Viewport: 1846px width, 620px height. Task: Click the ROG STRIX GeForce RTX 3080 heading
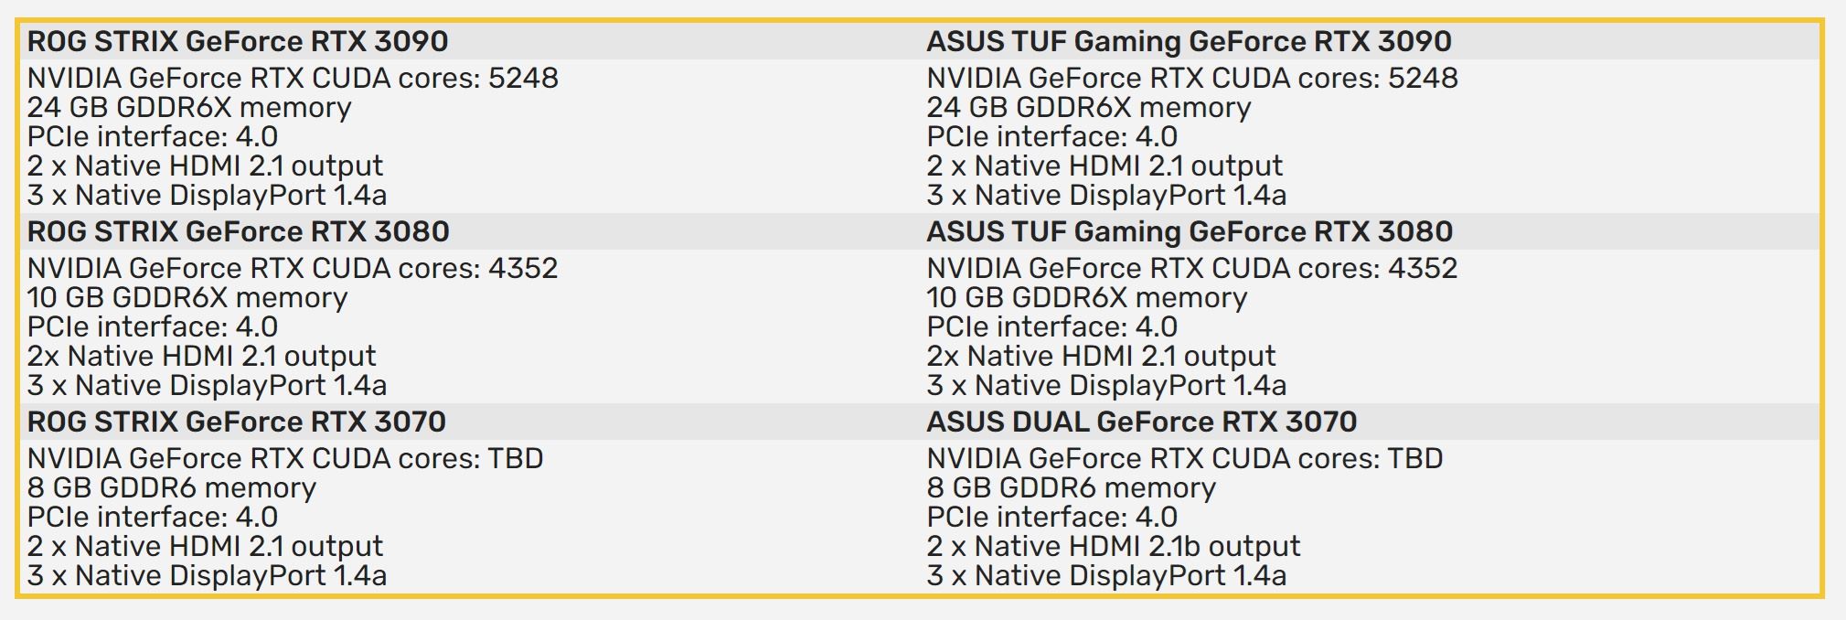238,231
